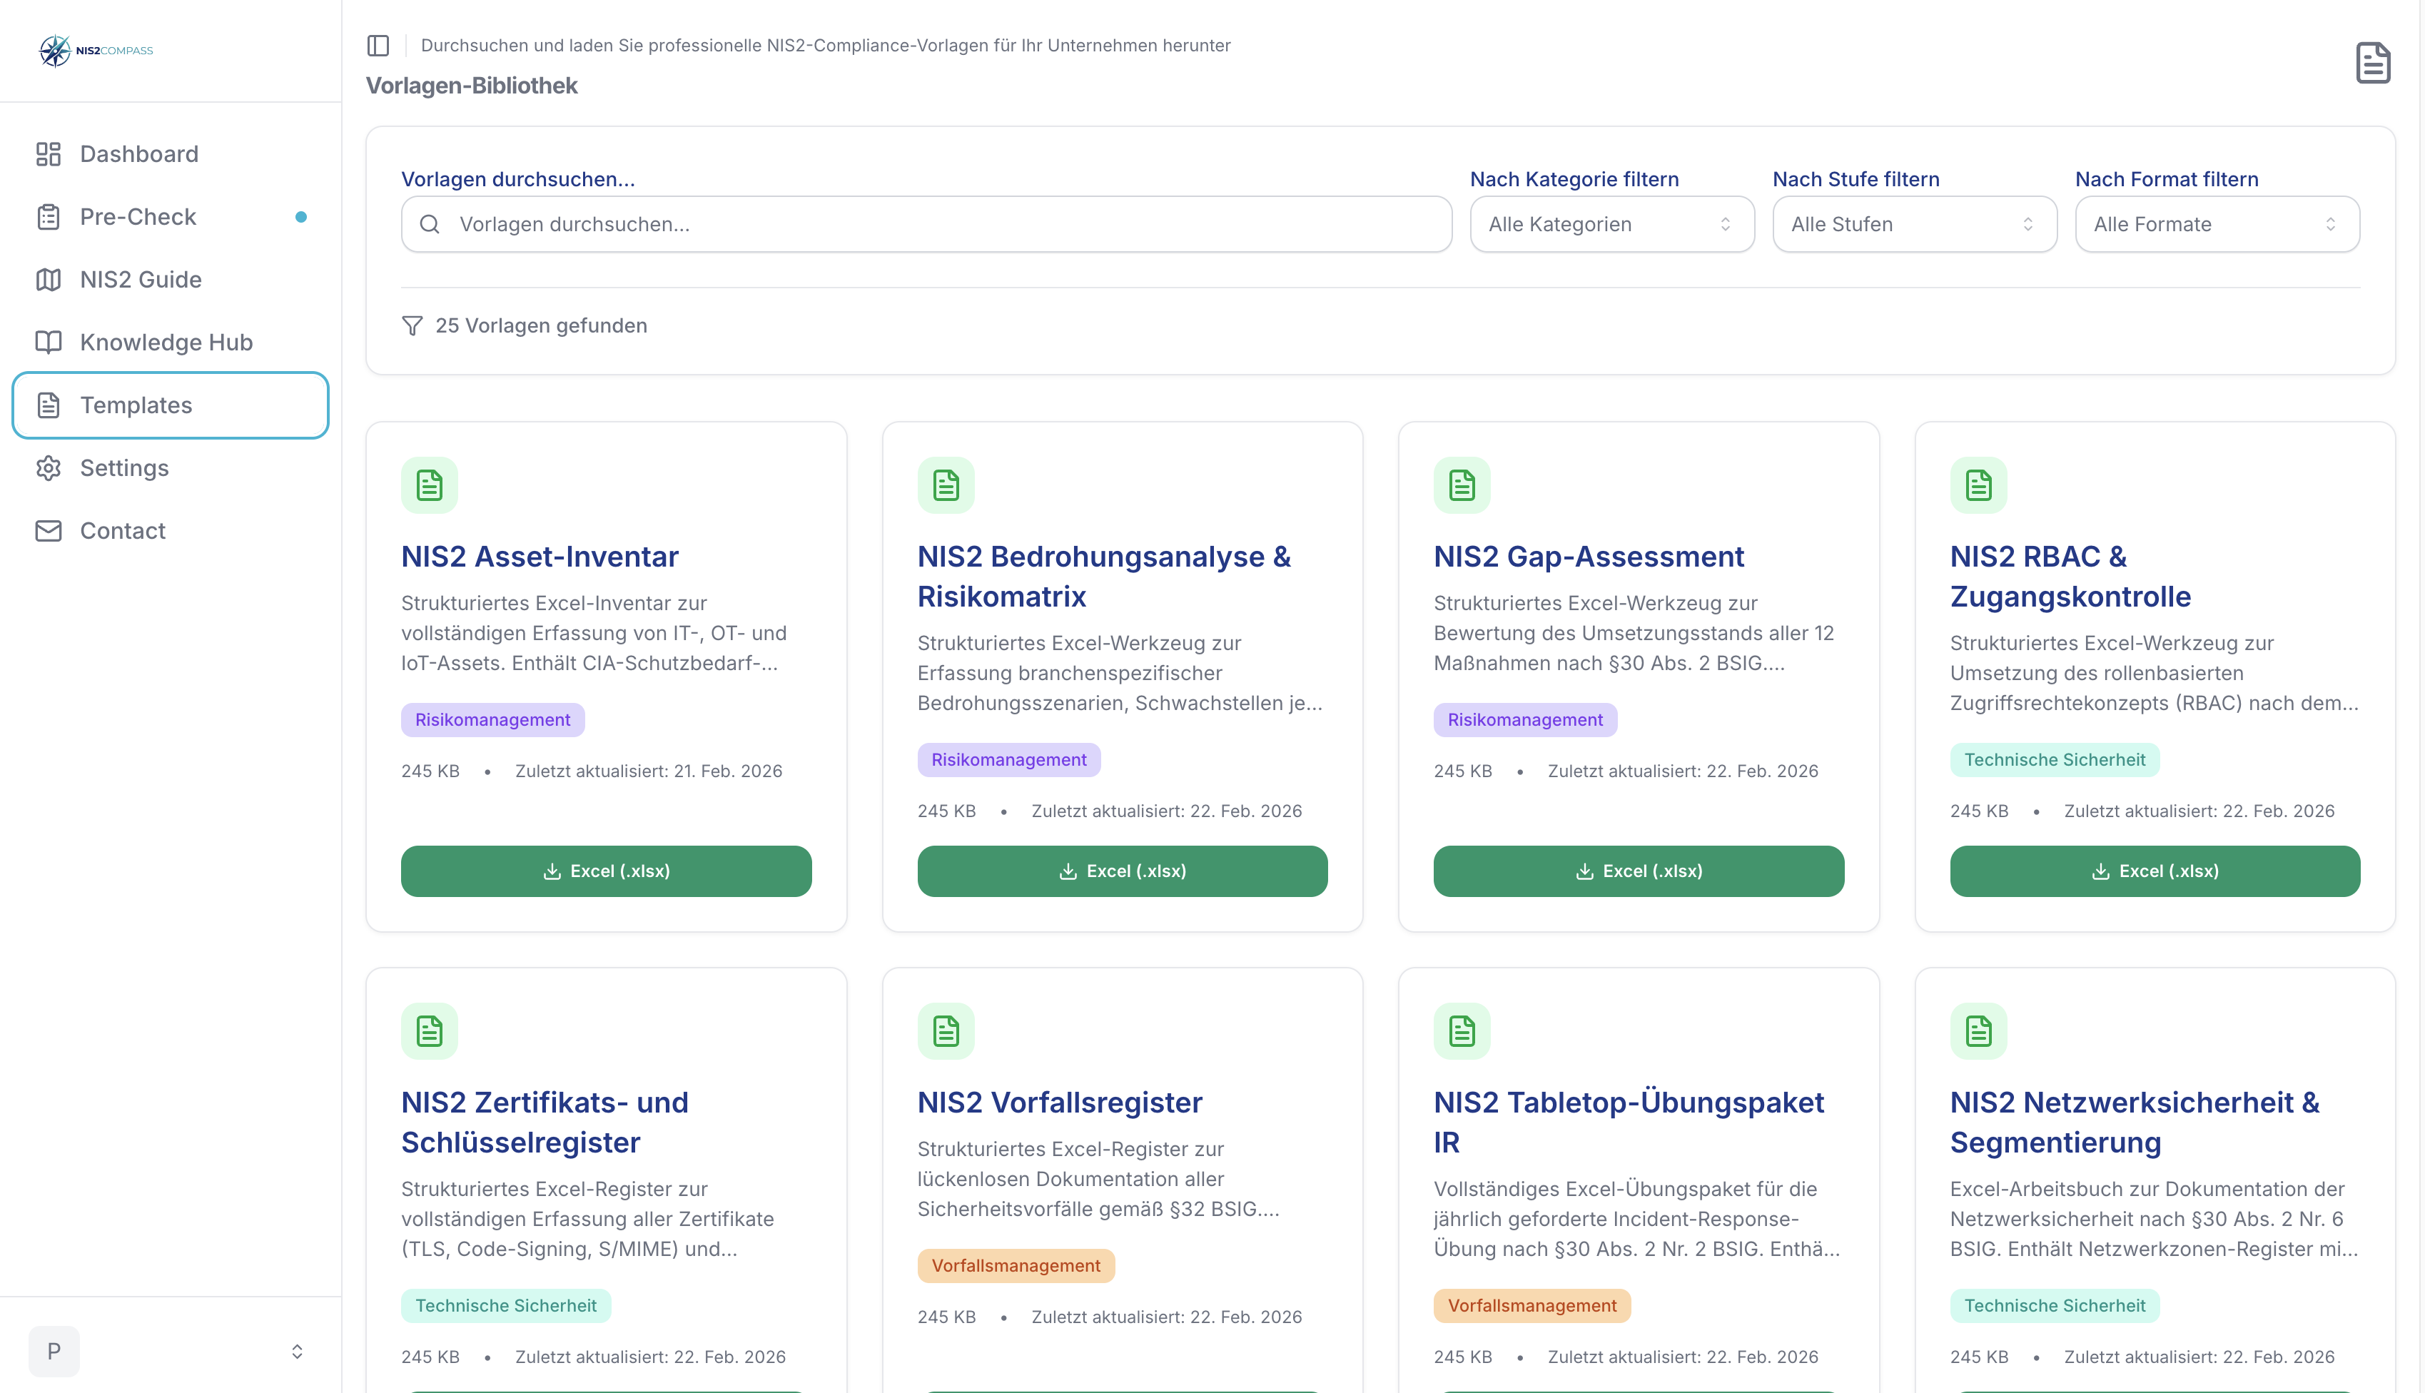The image size is (2425, 1393).
Task: Open the Alle Stufen filter dropdown
Action: [1913, 225]
